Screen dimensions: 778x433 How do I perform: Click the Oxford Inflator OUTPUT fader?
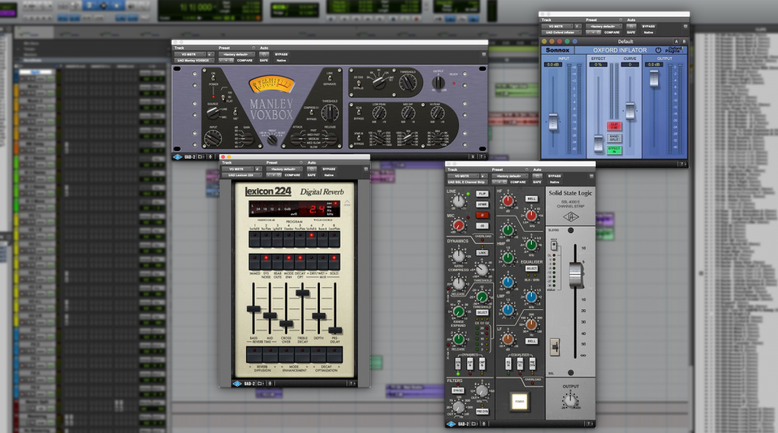[x=653, y=79]
